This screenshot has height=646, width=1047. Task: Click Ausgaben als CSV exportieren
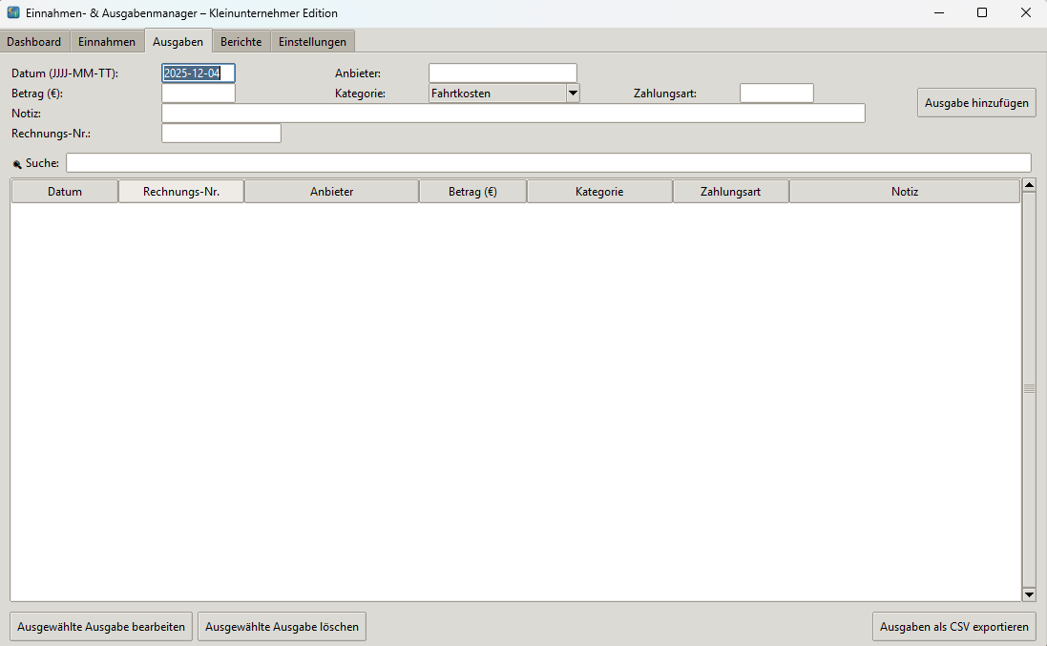[953, 626]
